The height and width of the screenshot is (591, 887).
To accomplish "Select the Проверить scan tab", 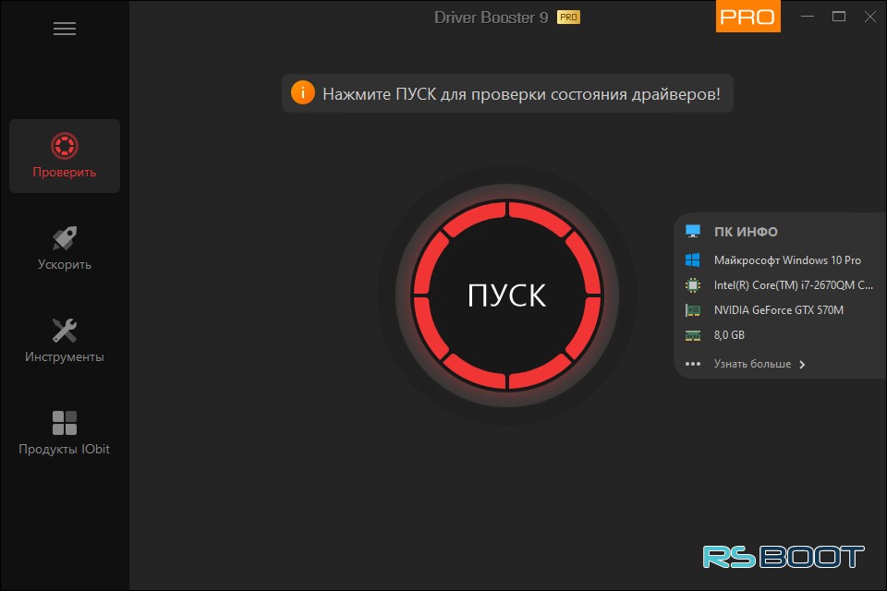I will (x=65, y=156).
